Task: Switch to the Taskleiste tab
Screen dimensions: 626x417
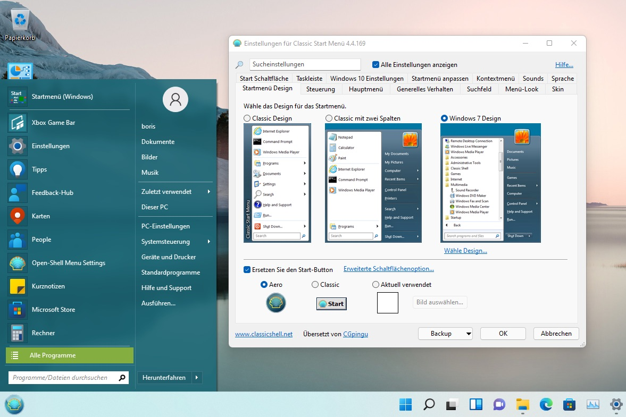Action: point(309,79)
